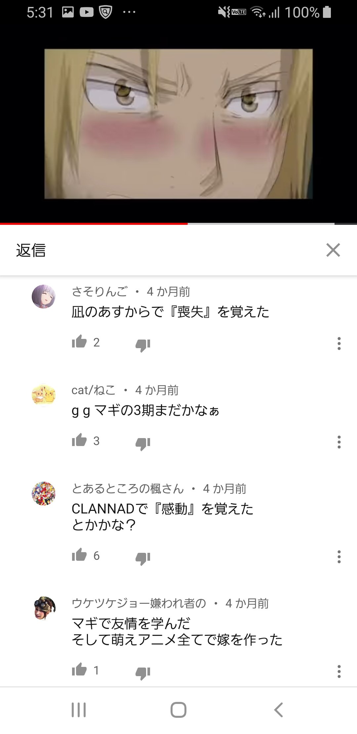Tap the Android back navigation button
Image resolution: width=357 pixels, height=734 pixels.
coord(279,710)
